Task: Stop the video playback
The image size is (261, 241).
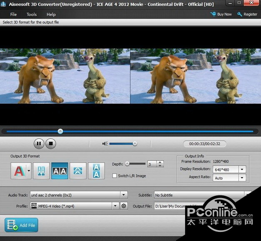Action: pos(51,144)
